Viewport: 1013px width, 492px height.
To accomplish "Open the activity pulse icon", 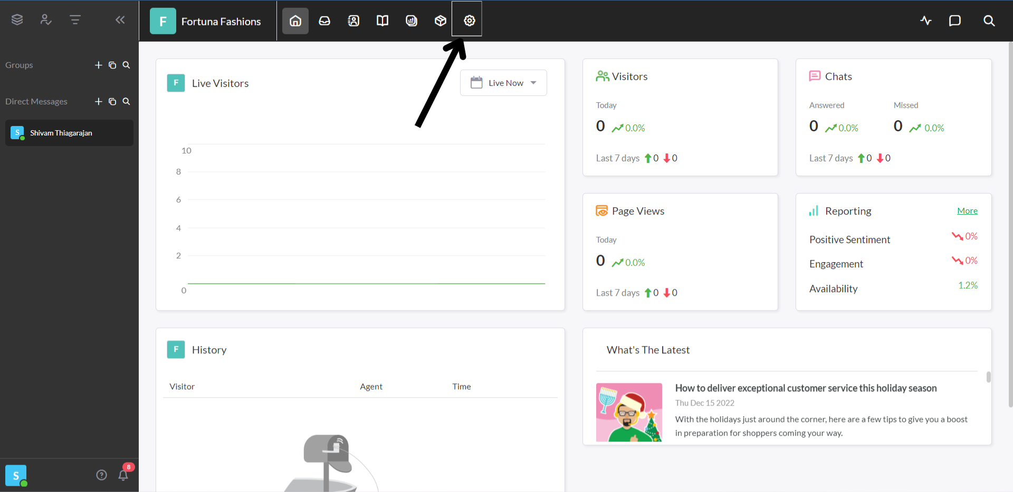I will click(x=926, y=21).
